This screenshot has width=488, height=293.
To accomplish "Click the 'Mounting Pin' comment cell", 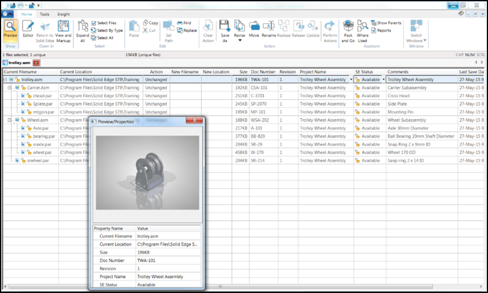I will [400, 112].
